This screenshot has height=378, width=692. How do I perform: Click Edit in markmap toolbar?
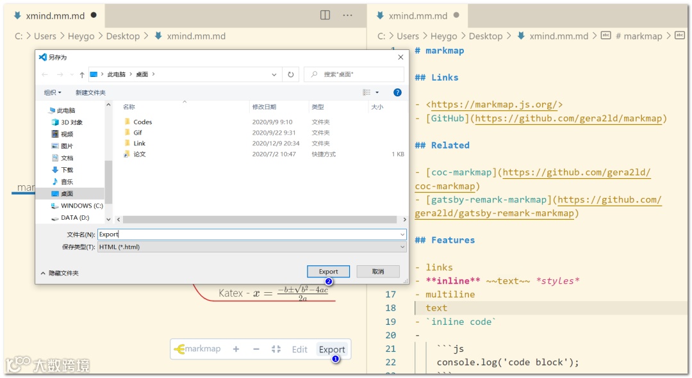299,349
